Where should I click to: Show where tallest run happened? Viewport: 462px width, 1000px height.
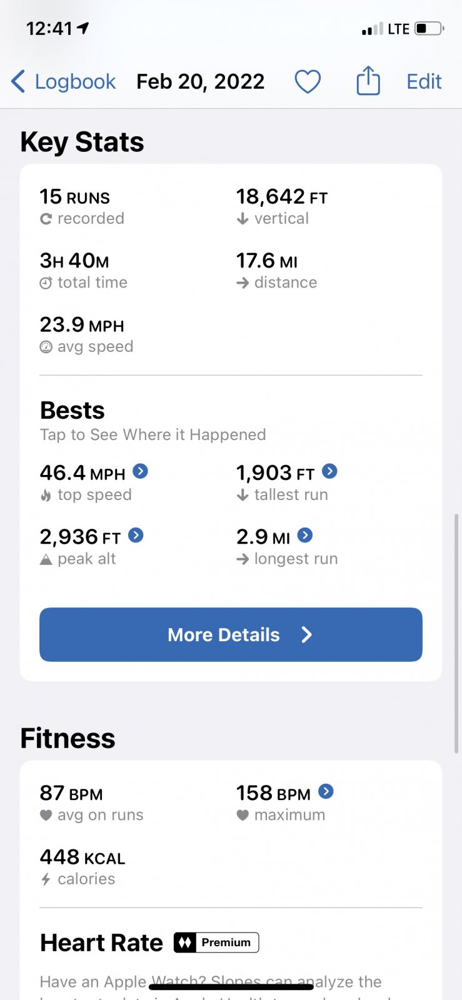pyautogui.click(x=329, y=471)
